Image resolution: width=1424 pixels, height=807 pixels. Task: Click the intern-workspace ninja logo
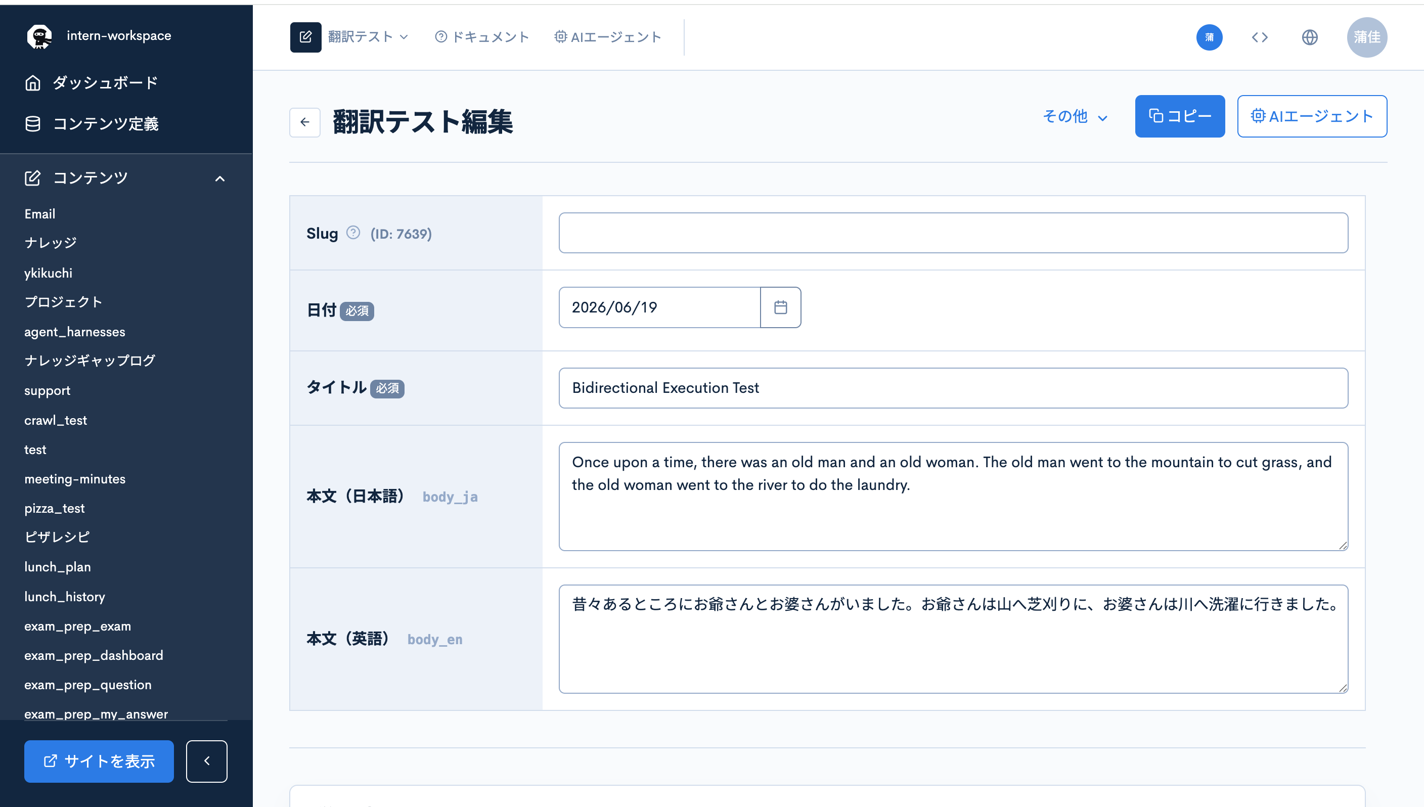pyautogui.click(x=39, y=36)
